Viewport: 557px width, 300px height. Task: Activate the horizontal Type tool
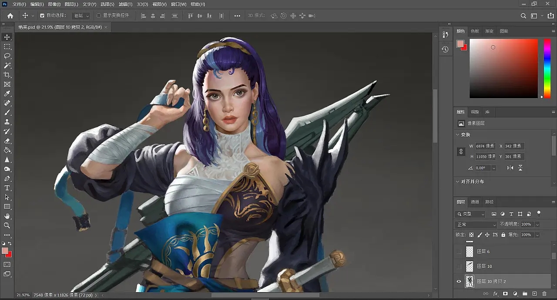[x=7, y=188]
